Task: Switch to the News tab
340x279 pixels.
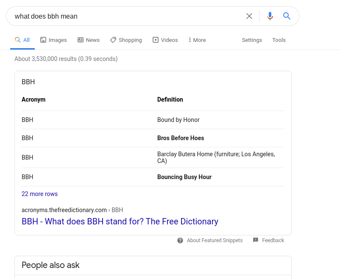Action: pos(89,40)
